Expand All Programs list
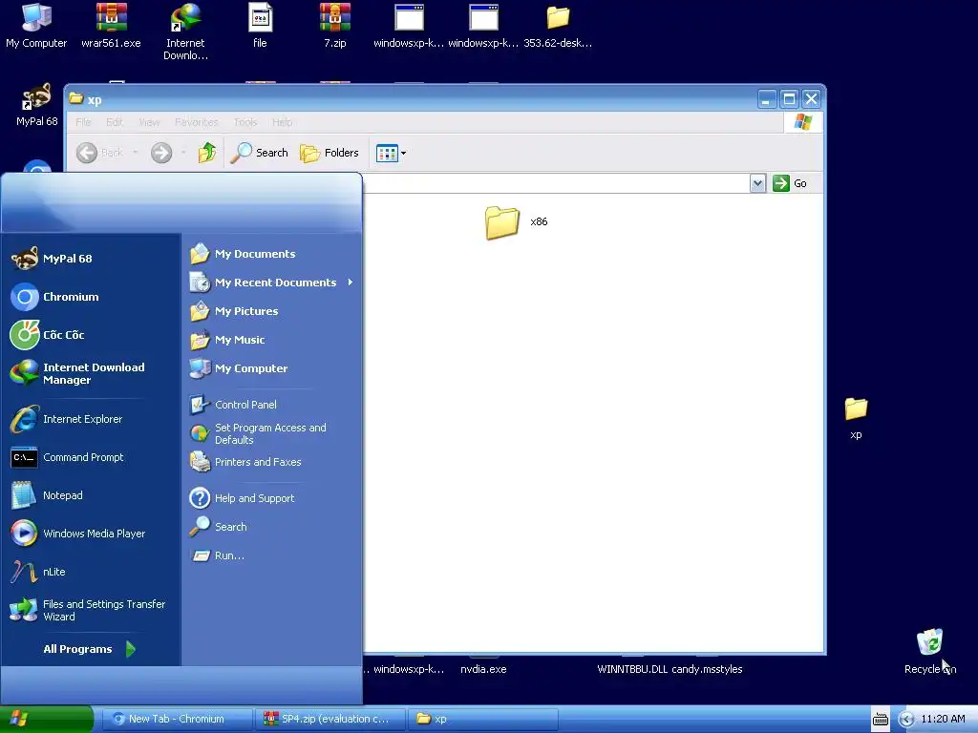This screenshot has height=733, width=978. click(89, 649)
